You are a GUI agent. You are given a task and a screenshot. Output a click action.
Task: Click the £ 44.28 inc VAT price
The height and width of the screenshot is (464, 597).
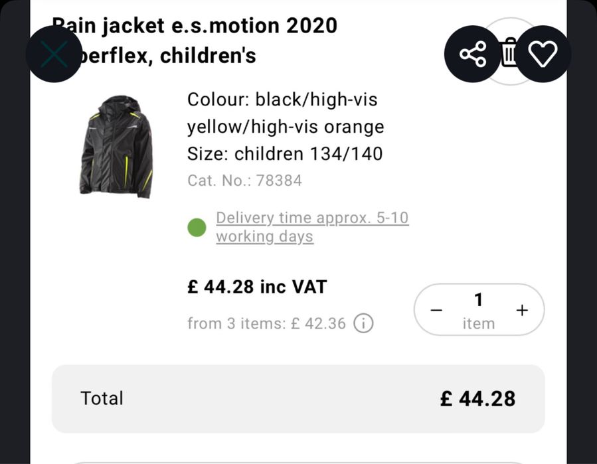coord(257,287)
